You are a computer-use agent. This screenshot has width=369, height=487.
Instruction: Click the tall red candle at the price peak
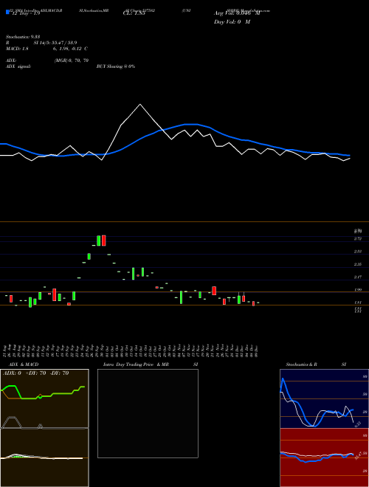tap(104, 241)
